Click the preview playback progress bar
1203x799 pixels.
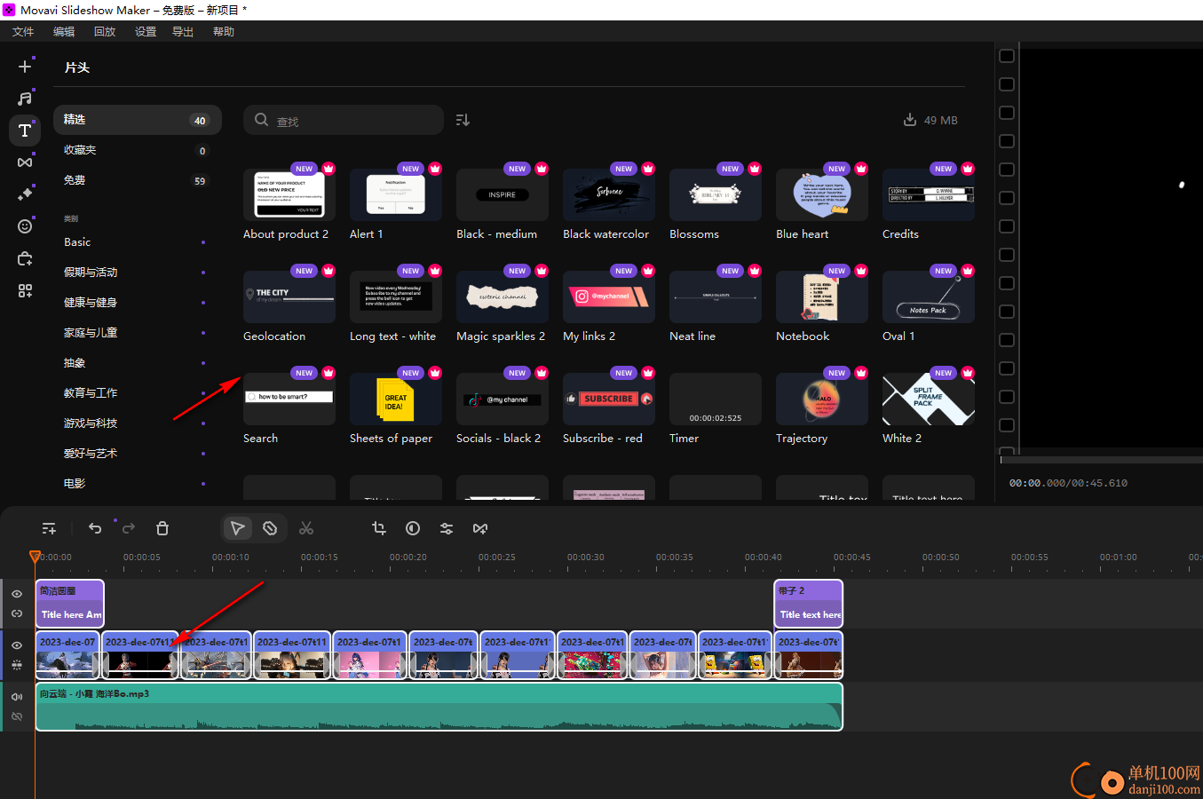pos(1101,460)
